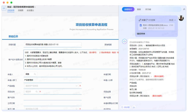Click the link icon beside 关联了1个文件
The height and width of the screenshot is (112, 188).
[140, 20]
